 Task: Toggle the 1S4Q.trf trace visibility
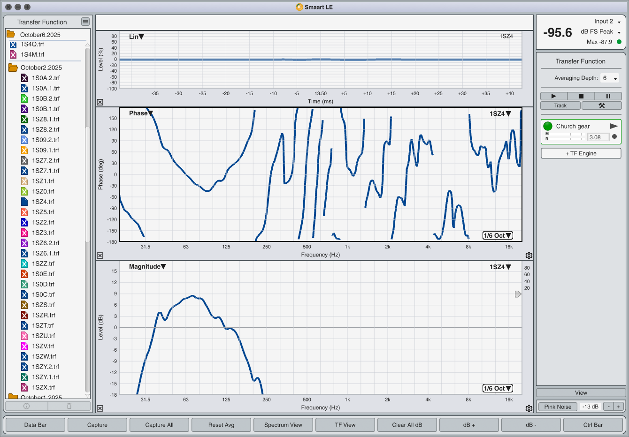[x=13, y=45]
